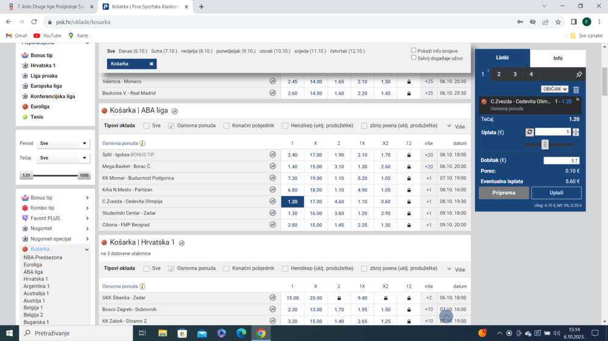Screen dimensions: 608x341
Task: Tick Sakrij događaje uživo checkbox
Action: 414,58
